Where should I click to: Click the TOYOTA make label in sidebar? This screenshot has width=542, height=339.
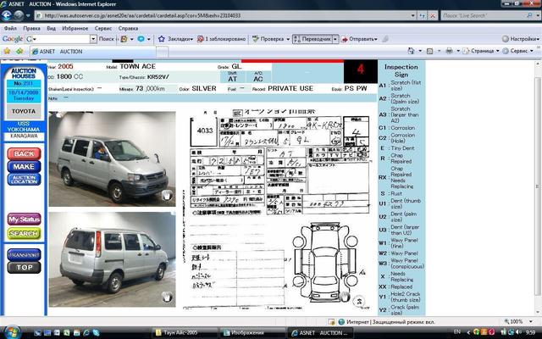point(24,111)
